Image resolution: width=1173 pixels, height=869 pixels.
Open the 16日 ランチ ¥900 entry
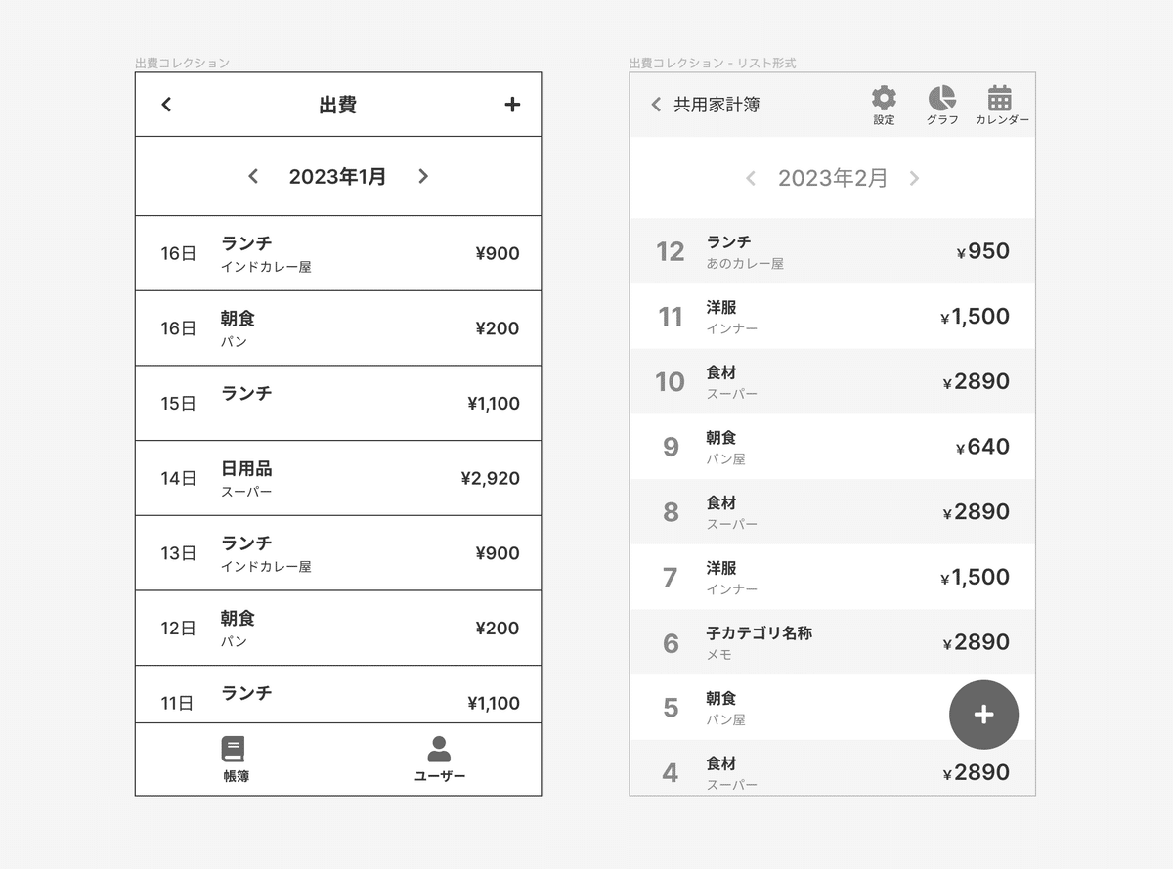coord(338,253)
